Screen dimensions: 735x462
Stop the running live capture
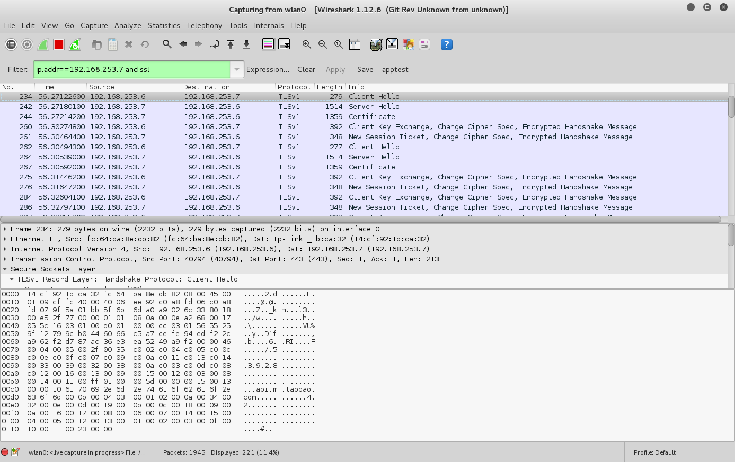(x=59, y=44)
